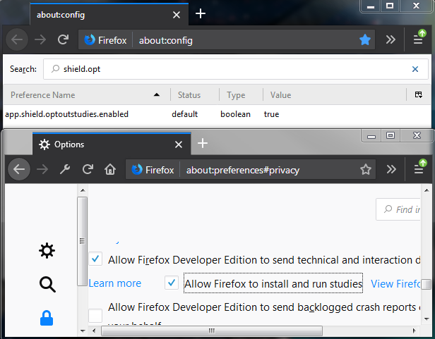Open a new tab in the about:config window
The image size is (435, 339).
pos(201,13)
